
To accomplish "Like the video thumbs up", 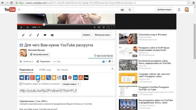I will pyautogui.click(x=104, y=61).
